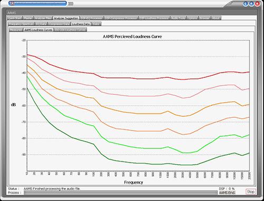Click the AAMS End button
264x201 pixels.
227,193
